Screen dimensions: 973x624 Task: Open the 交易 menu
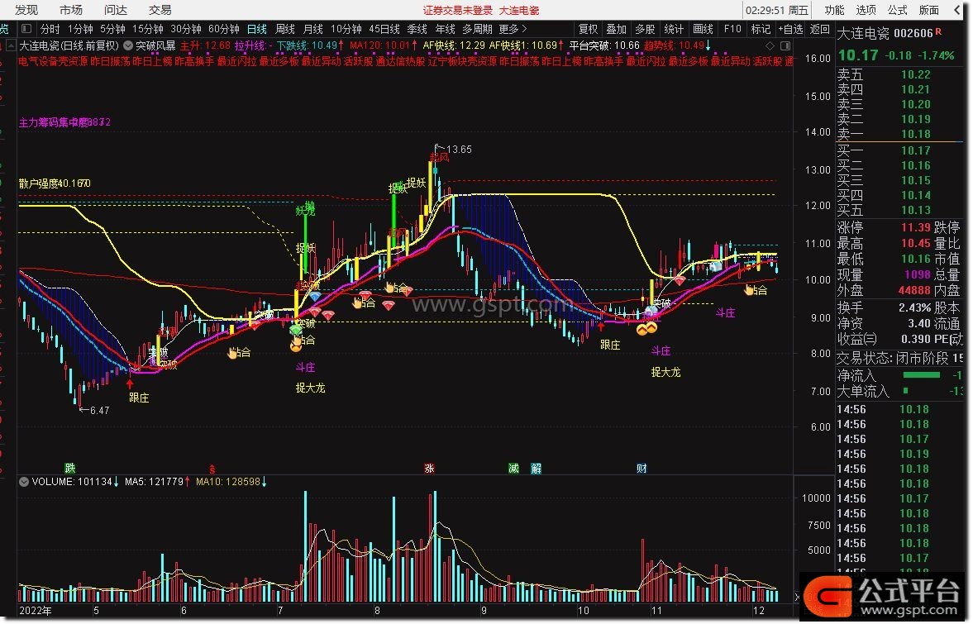(x=160, y=10)
